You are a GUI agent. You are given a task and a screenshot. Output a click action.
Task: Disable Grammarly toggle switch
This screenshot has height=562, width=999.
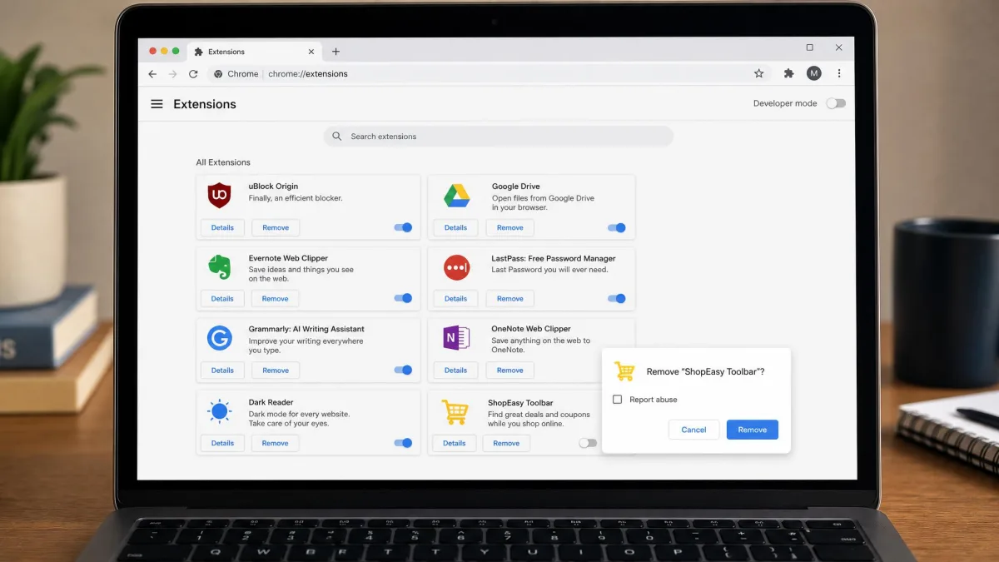[x=403, y=370]
